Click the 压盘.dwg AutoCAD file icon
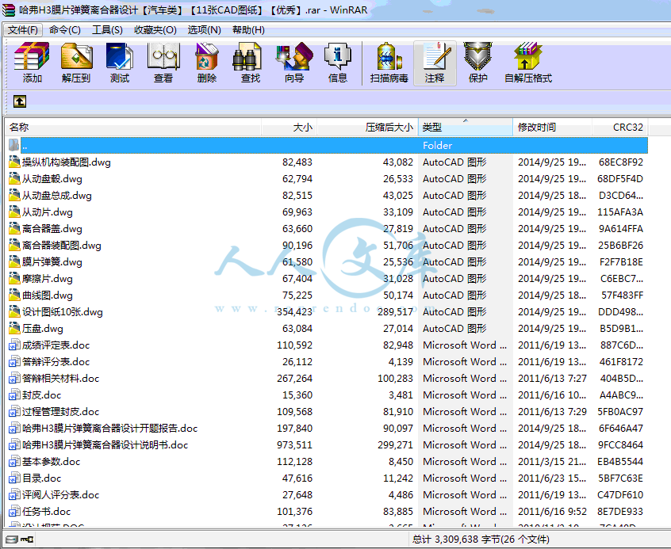The image size is (671, 549). [14, 329]
